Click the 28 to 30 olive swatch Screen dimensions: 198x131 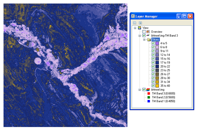point(157,78)
